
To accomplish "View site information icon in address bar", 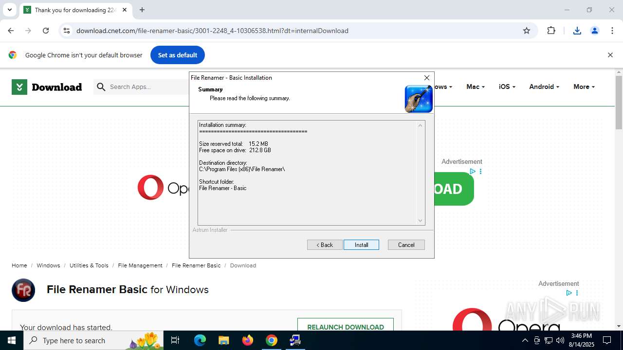I will pos(67,31).
